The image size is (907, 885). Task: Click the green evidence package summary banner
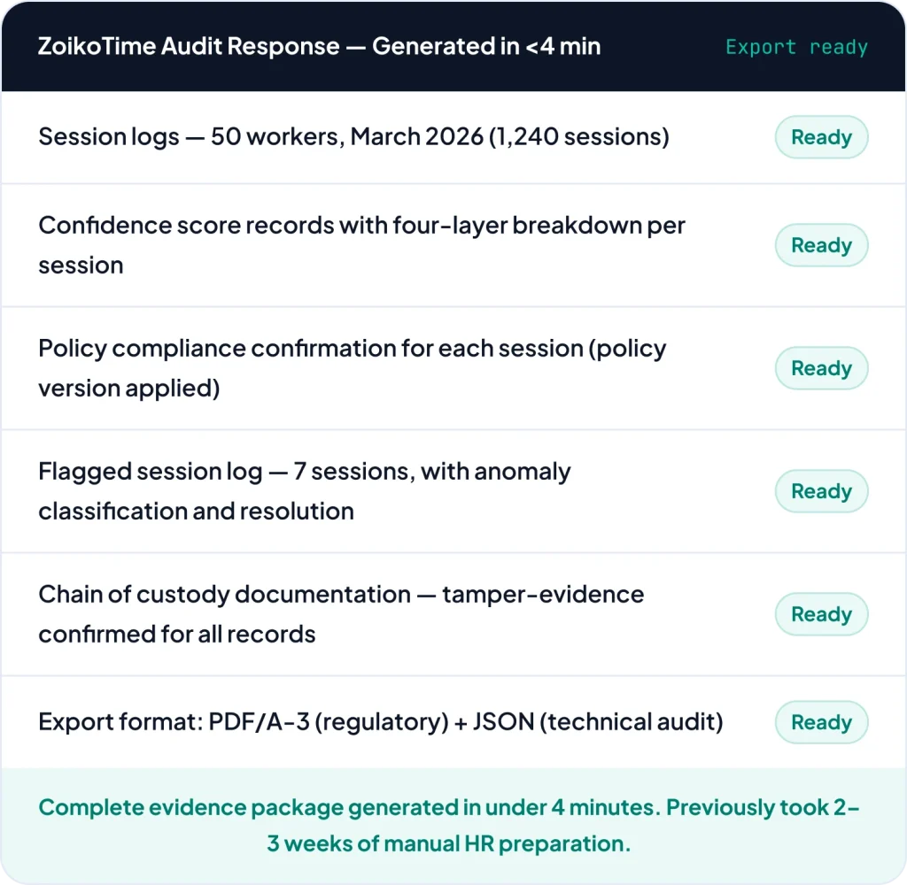coord(449,825)
